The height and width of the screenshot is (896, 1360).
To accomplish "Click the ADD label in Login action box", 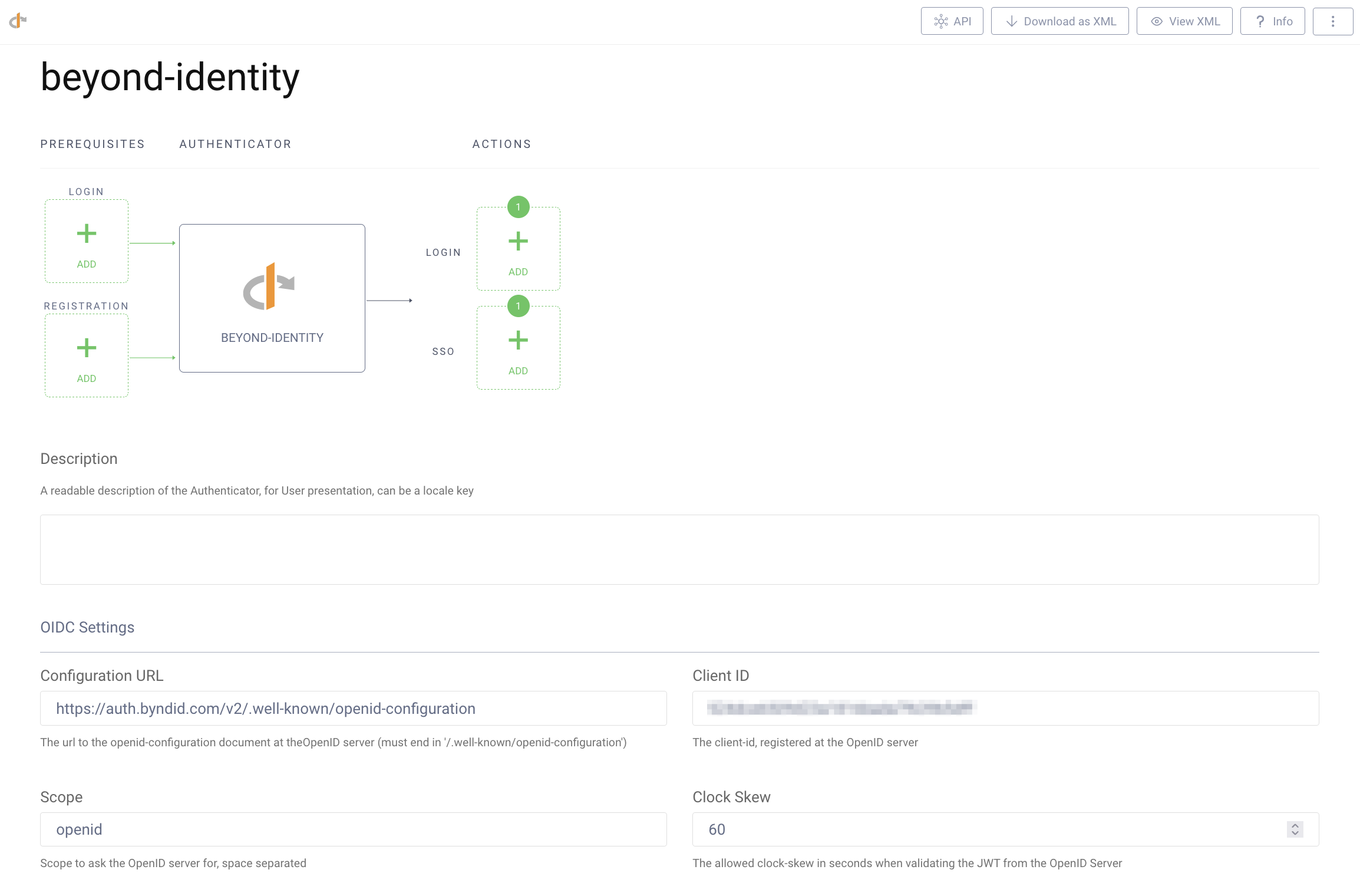I will 519,272.
